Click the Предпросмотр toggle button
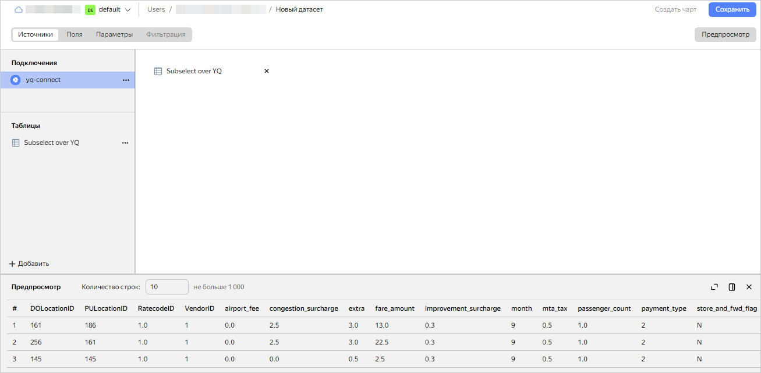 [x=724, y=34]
